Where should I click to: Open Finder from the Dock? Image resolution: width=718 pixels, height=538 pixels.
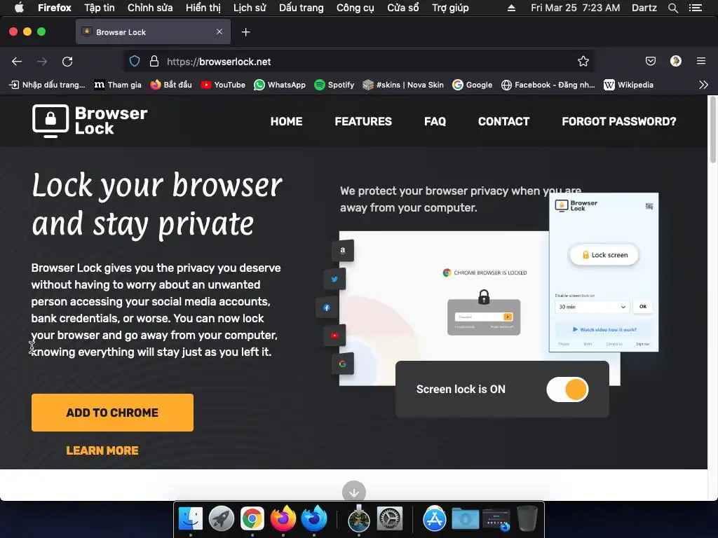coord(191,518)
